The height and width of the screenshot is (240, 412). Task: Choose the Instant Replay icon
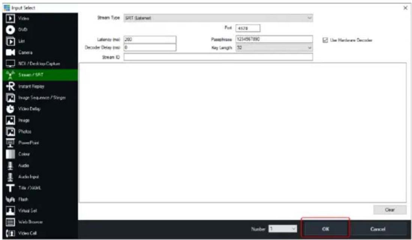click(10, 86)
